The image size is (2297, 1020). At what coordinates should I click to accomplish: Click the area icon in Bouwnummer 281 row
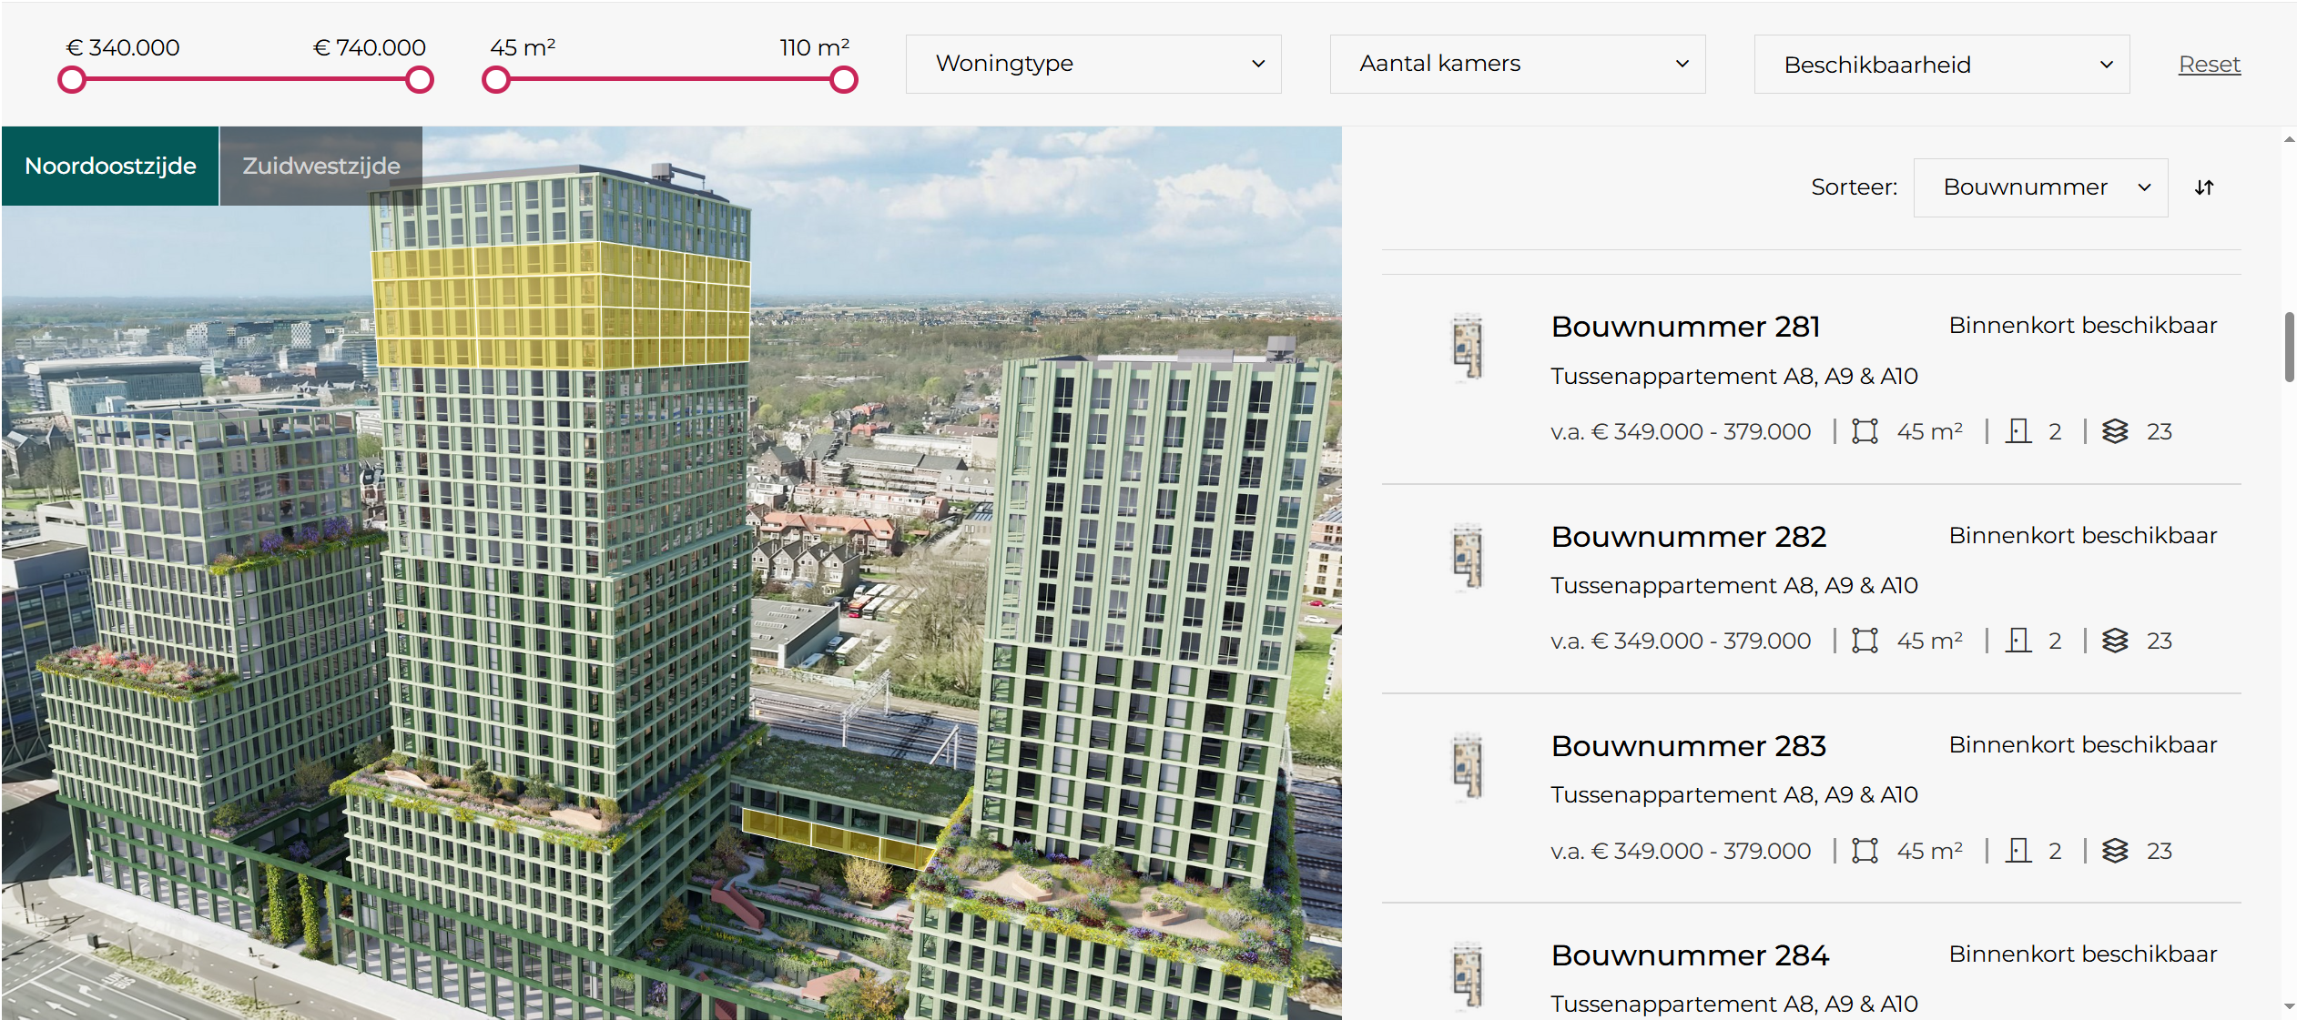[x=1865, y=431]
